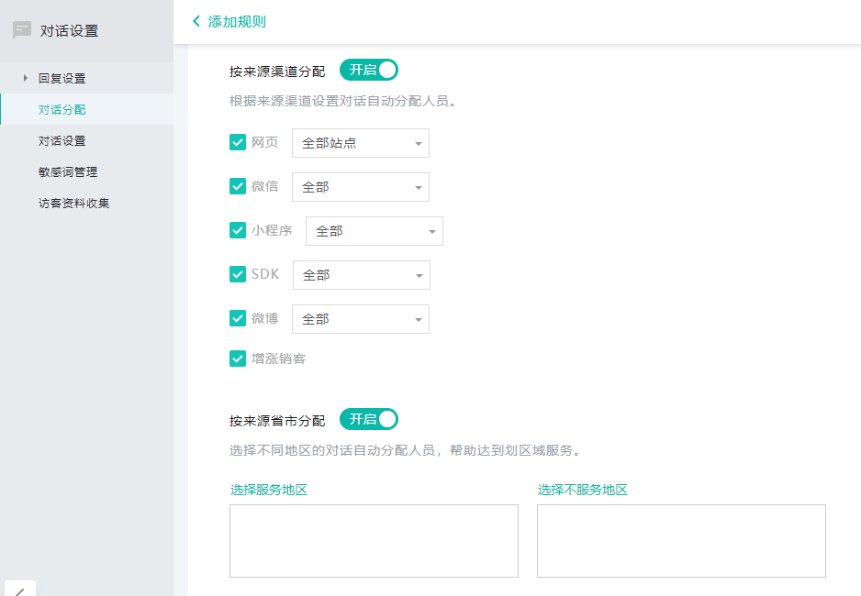Click the 选择服务地区 box
The image size is (861, 596).
[374, 541]
